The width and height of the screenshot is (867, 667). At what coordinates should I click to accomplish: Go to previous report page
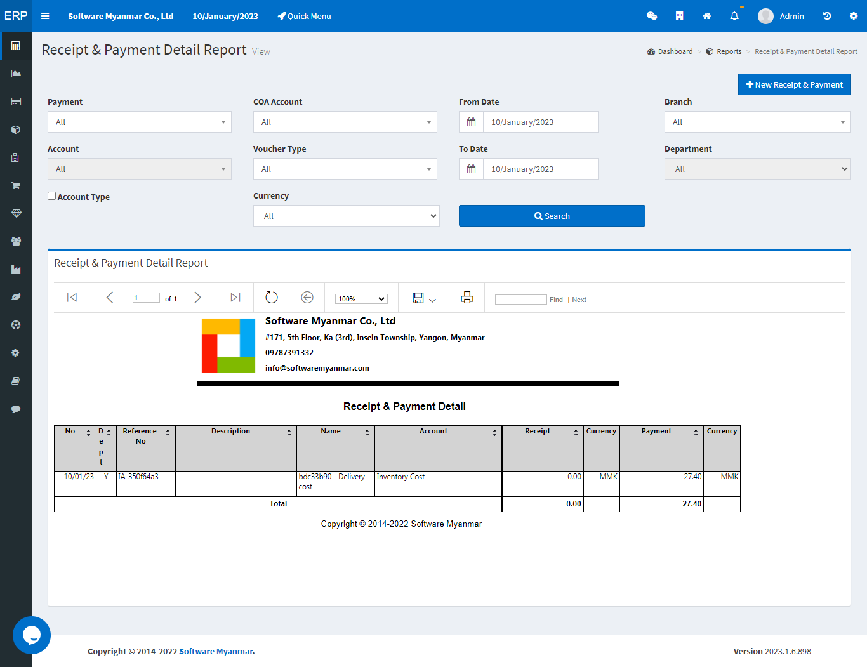(110, 298)
